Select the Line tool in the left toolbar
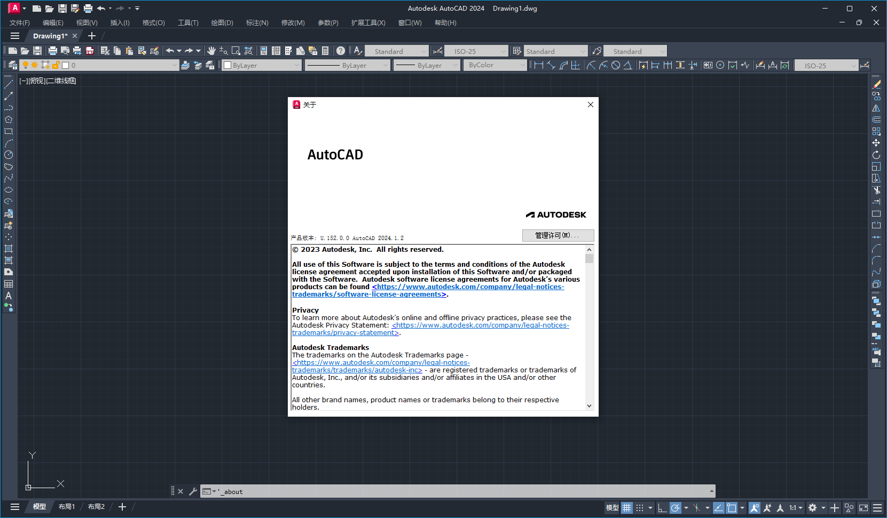The image size is (887, 518). (x=8, y=85)
